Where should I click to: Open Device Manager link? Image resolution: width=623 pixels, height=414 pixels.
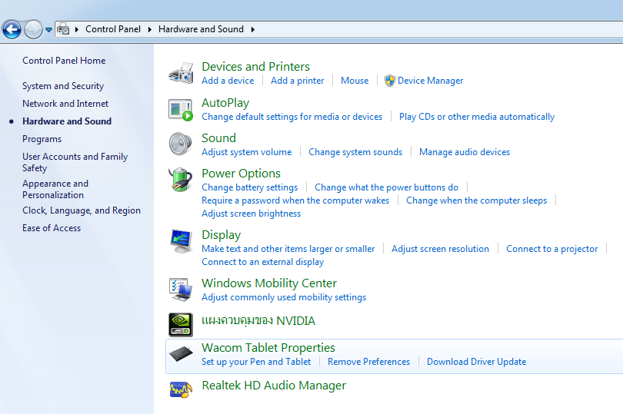(430, 81)
